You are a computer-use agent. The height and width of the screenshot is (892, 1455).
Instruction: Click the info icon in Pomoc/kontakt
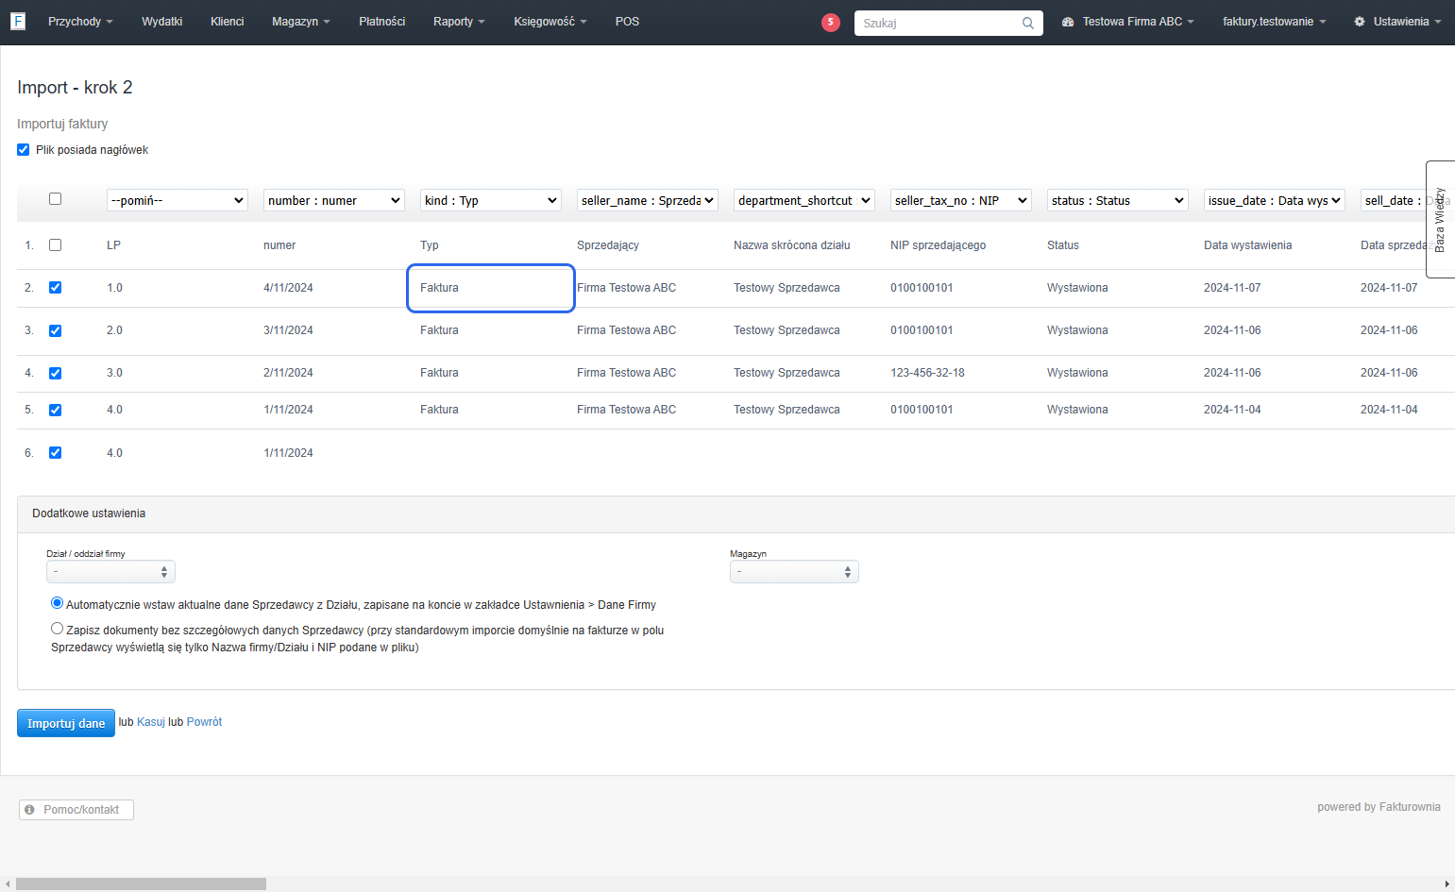(x=30, y=810)
